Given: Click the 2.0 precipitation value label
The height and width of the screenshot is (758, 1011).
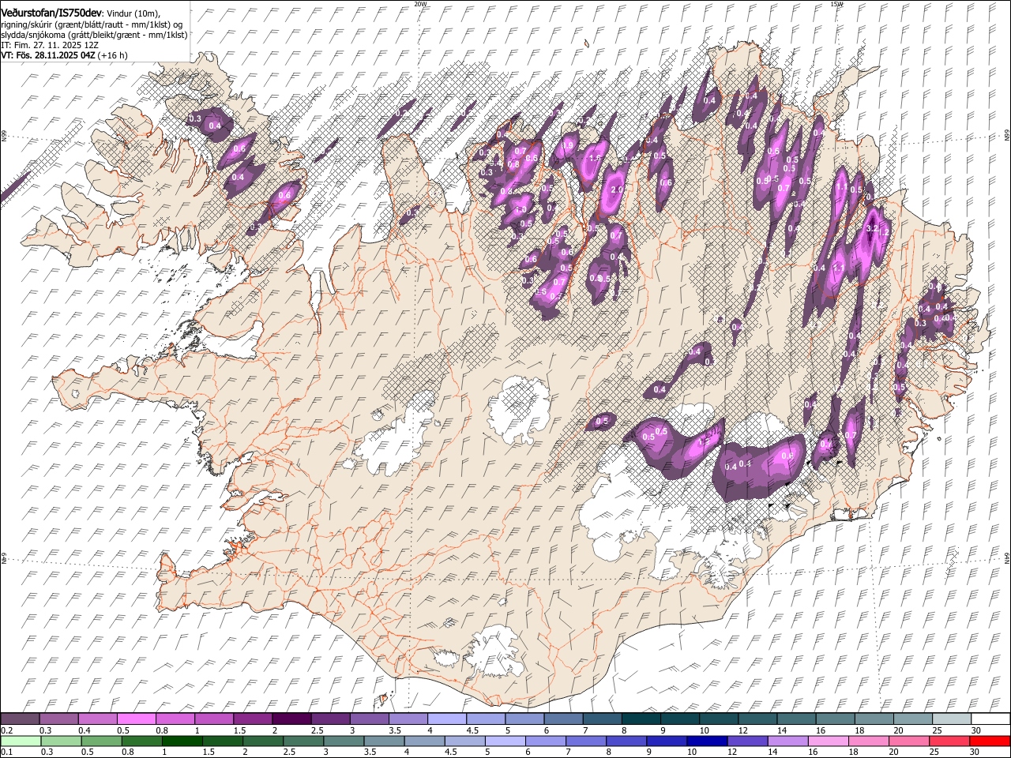Looking at the screenshot, I should 617,189.
